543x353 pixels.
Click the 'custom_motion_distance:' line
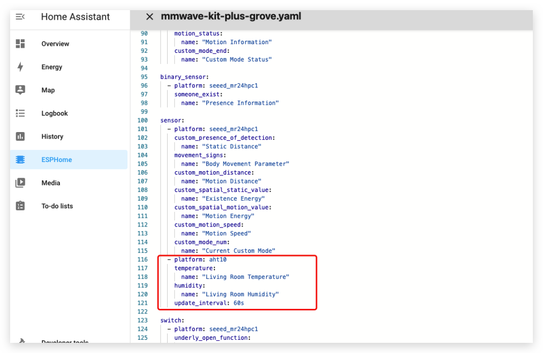point(214,173)
